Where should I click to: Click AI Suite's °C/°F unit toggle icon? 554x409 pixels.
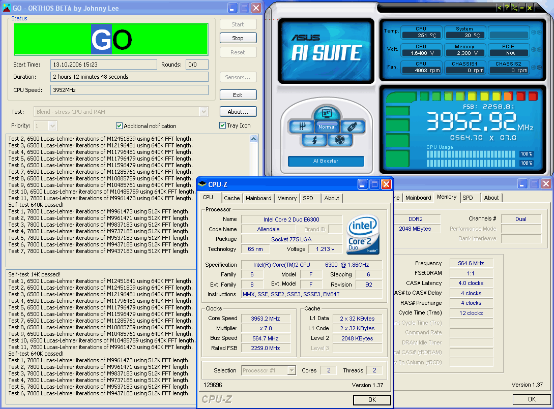pyautogui.click(x=514, y=8)
